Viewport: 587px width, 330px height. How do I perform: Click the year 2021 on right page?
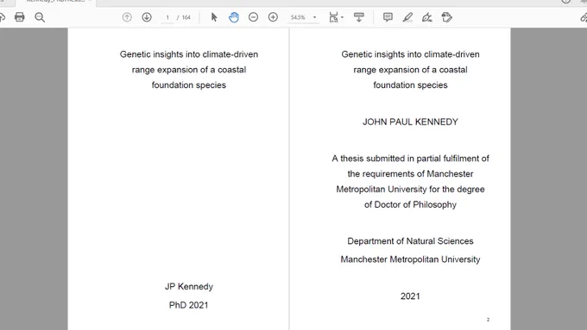click(x=410, y=296)
